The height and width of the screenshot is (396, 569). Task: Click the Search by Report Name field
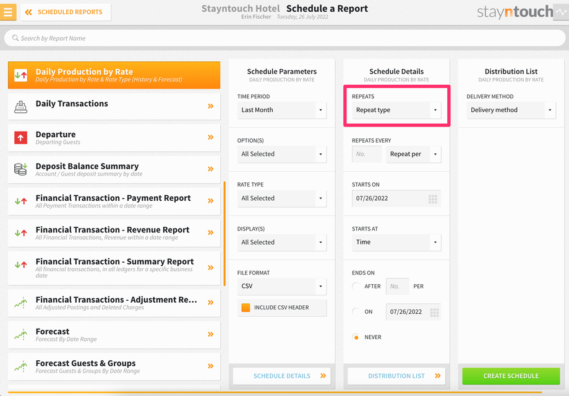pyautogui.click(x=284, y=38)
